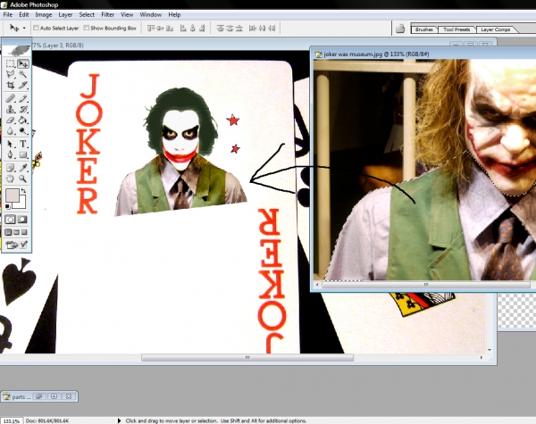Choose Full Screen Mode button
Viewport: 536px width, 424px height.
pos(25,232)
